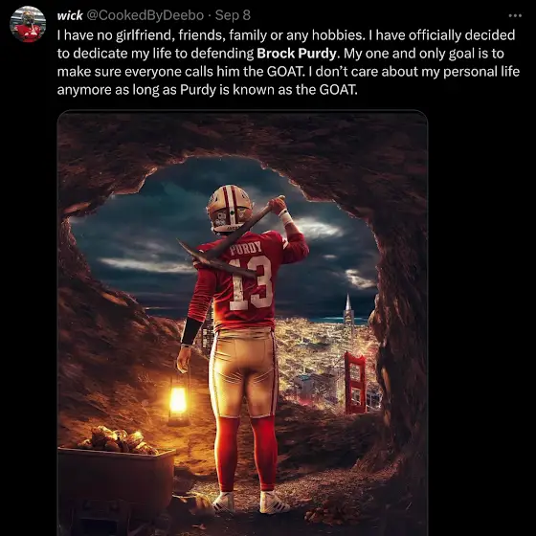Click the red Golden Gate tower in the image
Image resolution: width=536 pixels, height=536 pixels.
pos(355,383)
